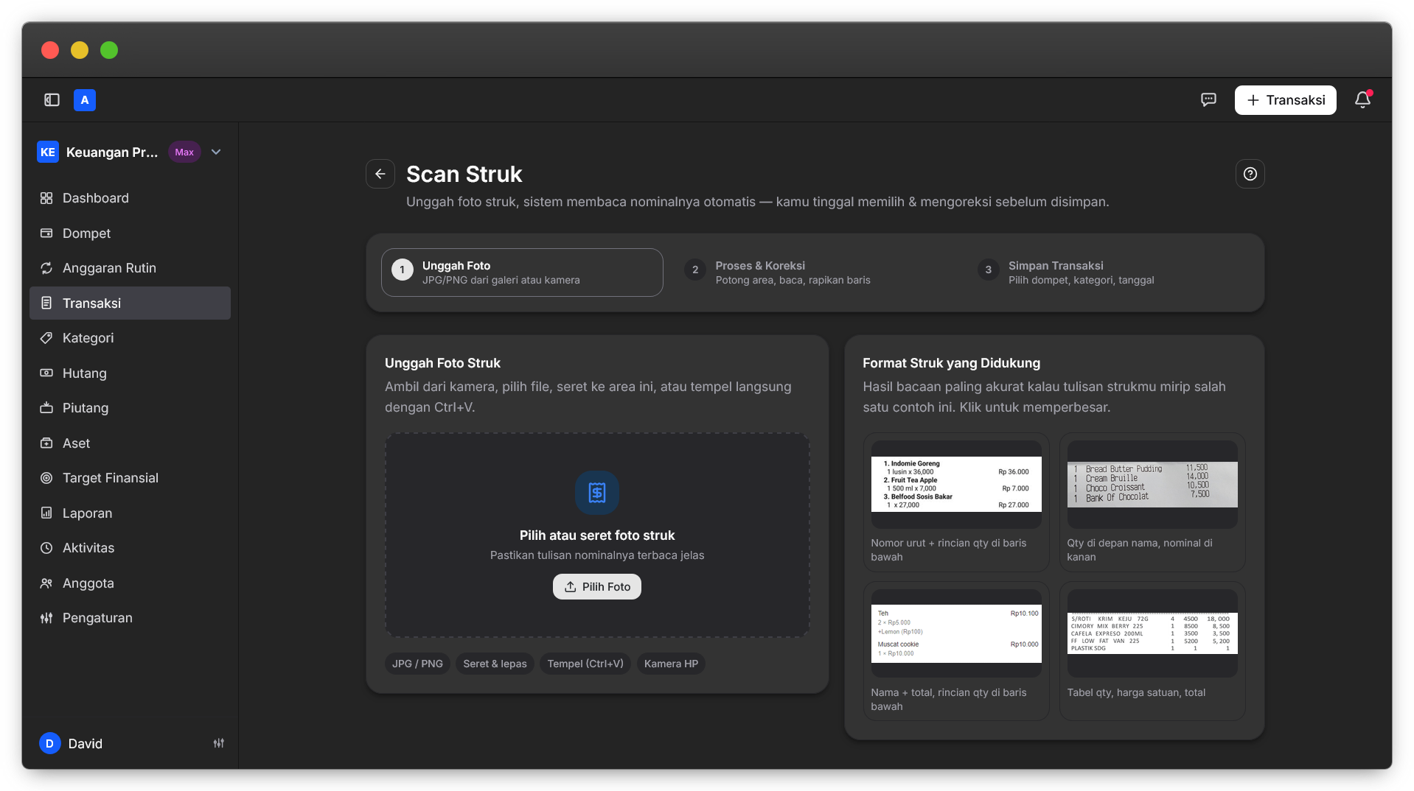Go to Hutang in the sidebar
Viewport: 1414px width, 791px height.
click(130, 373)
